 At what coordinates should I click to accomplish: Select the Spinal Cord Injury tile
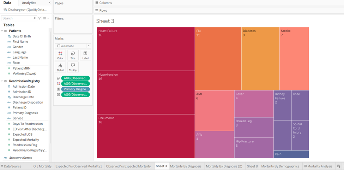(300, 135)
